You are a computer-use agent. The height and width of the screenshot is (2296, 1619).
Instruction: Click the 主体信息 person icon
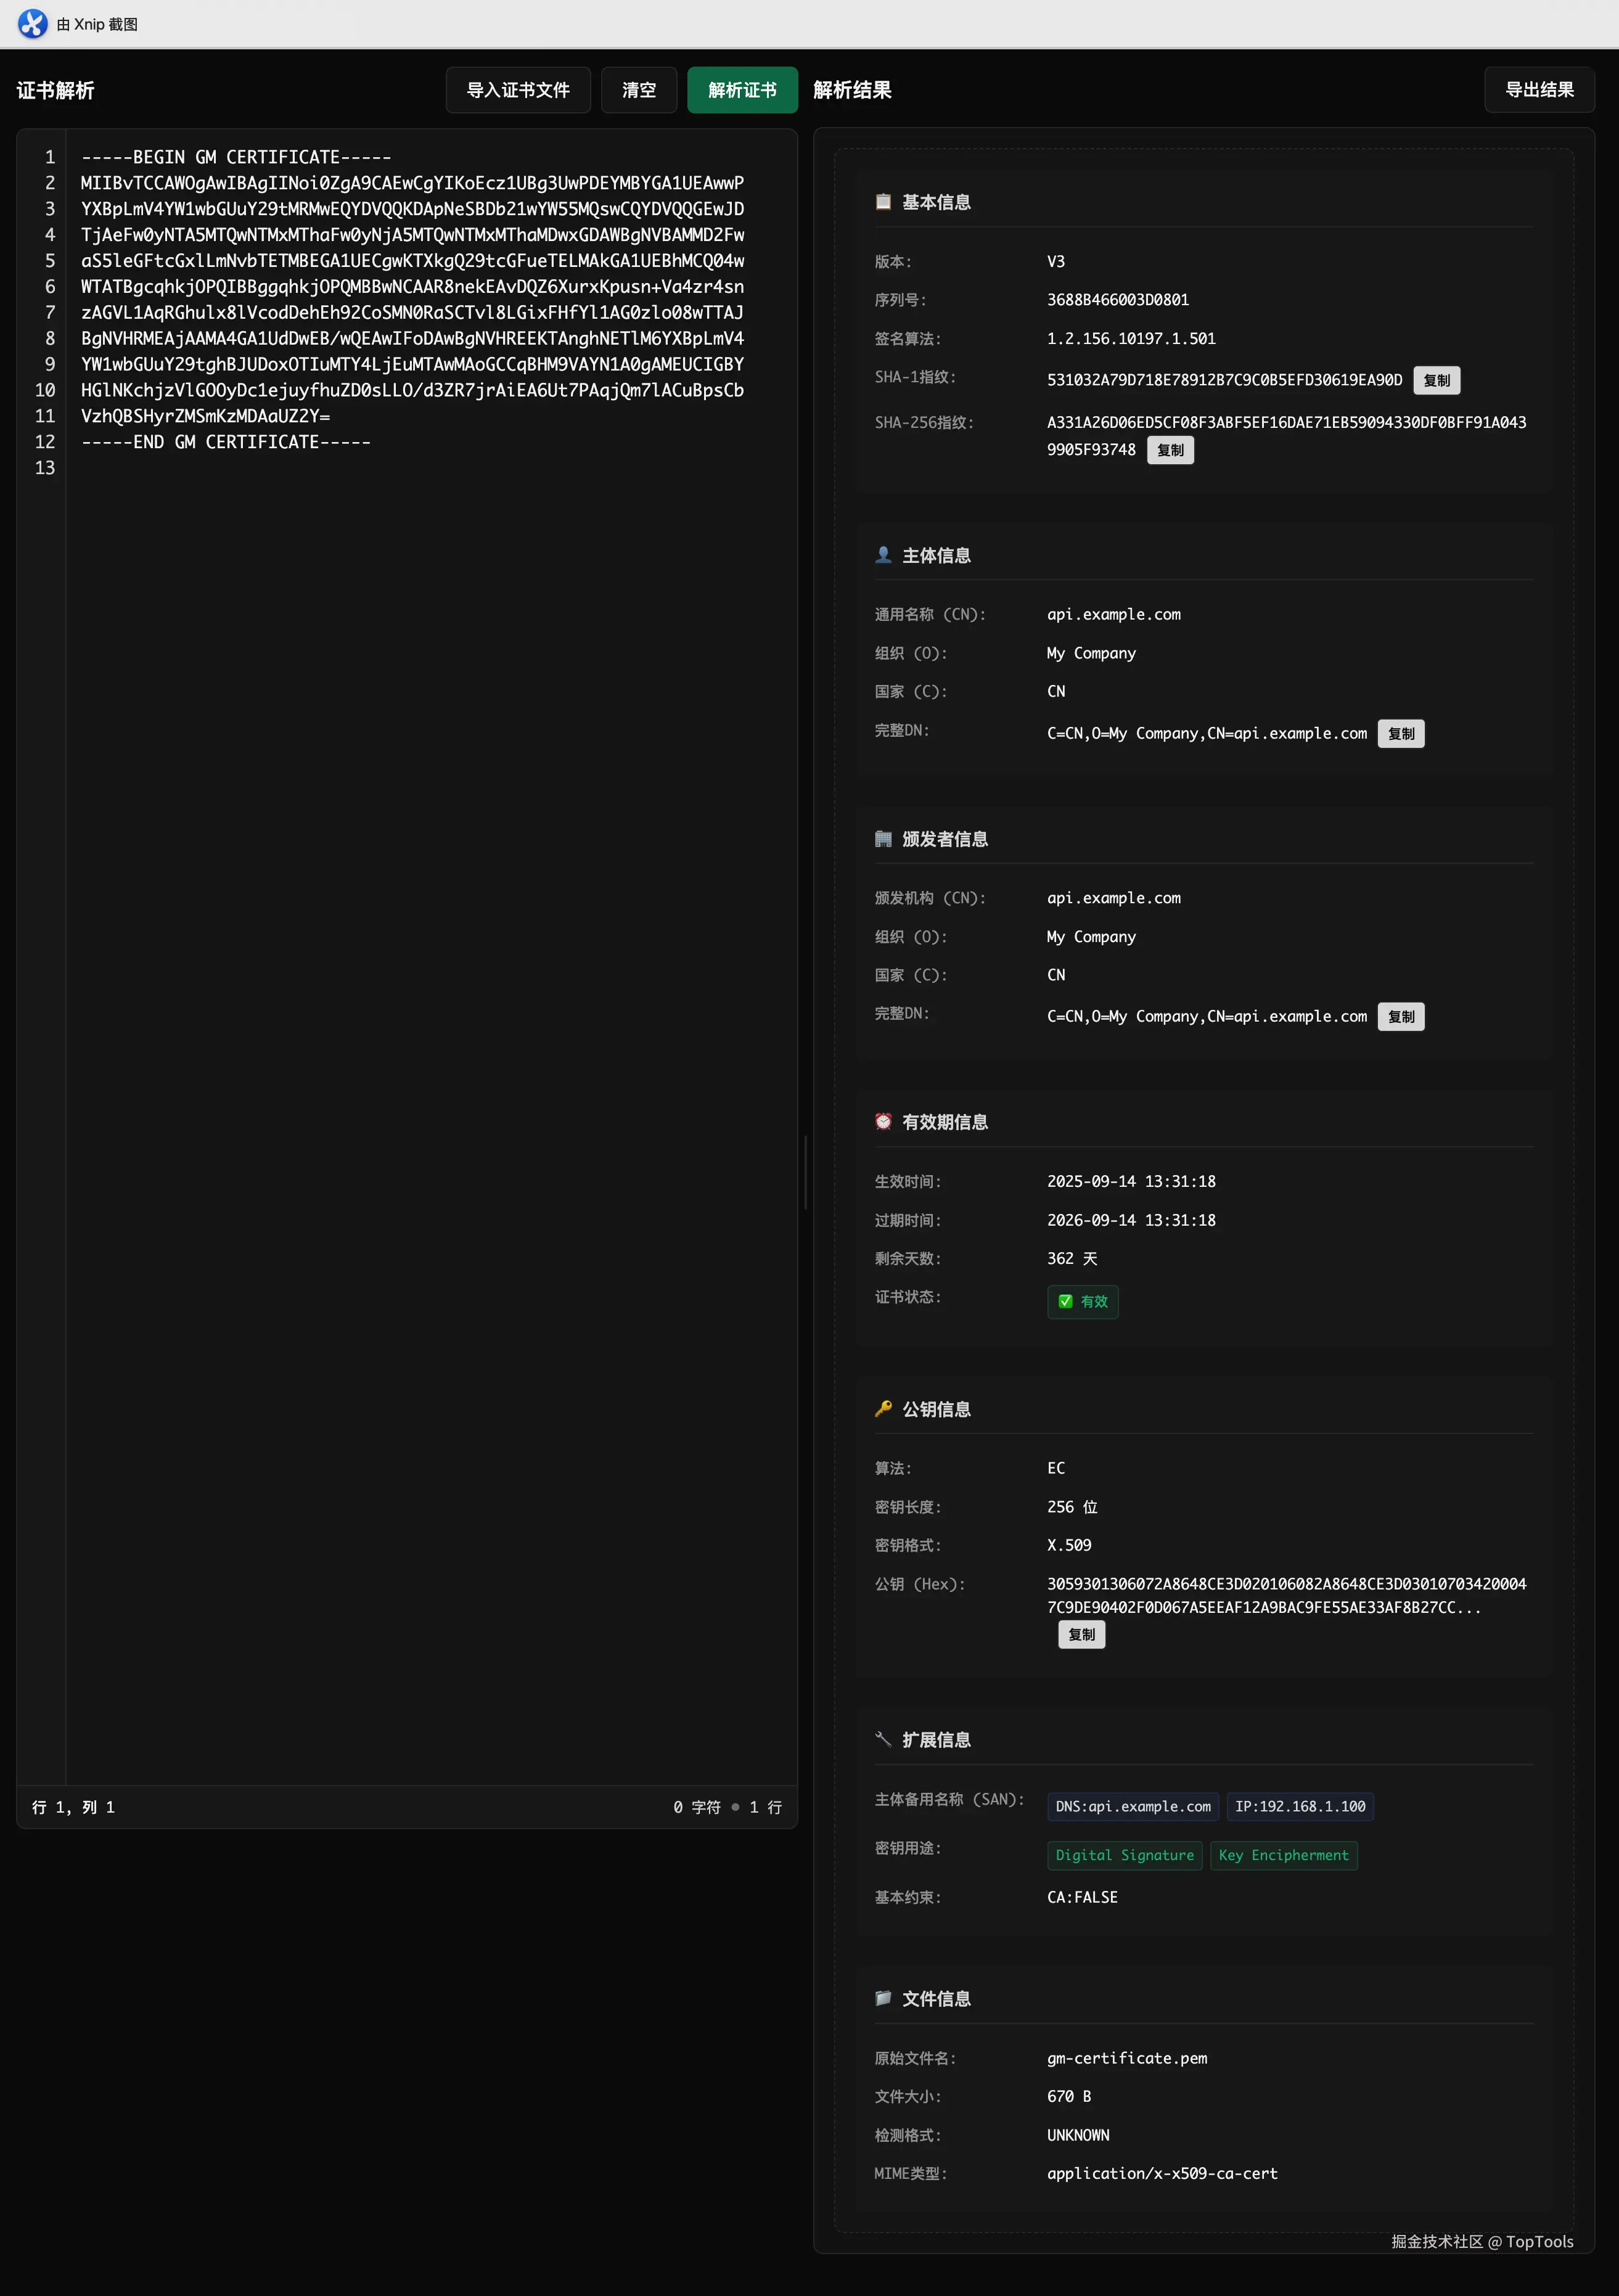(x=883, y=556)
